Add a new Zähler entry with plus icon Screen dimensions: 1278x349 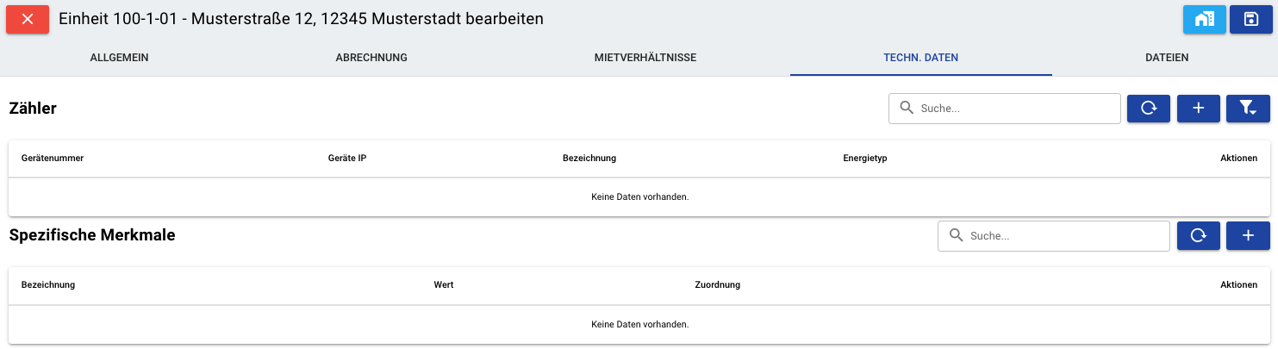click(x=1198, y=108)
